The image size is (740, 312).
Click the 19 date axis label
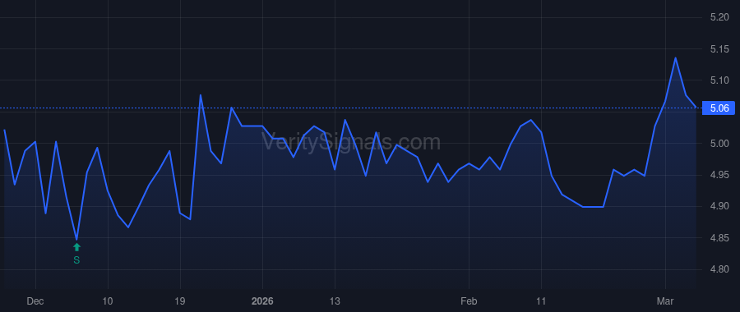[180, 301]
